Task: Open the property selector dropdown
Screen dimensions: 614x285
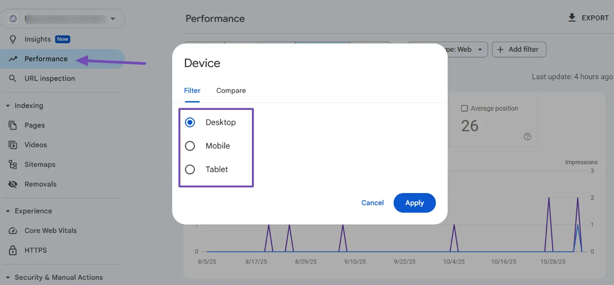Action: (113, 19)
